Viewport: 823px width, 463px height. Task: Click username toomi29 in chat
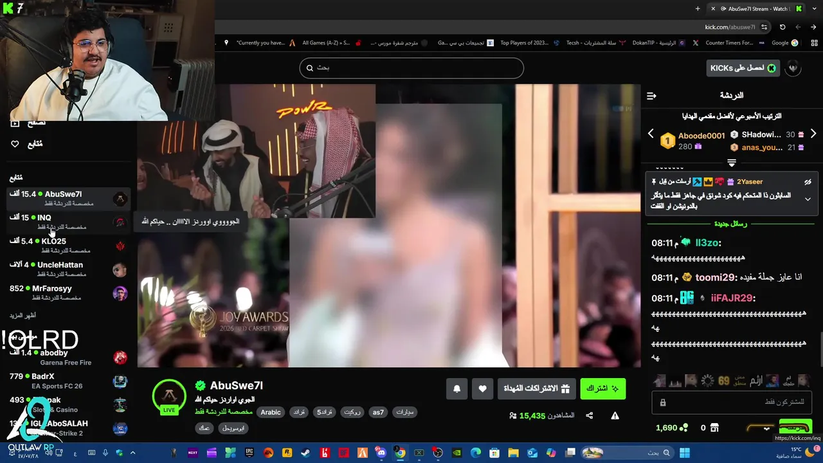716,277
